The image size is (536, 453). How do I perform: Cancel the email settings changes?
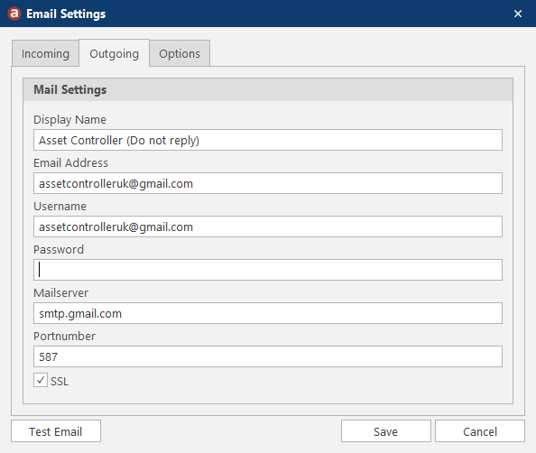[480, 431]
